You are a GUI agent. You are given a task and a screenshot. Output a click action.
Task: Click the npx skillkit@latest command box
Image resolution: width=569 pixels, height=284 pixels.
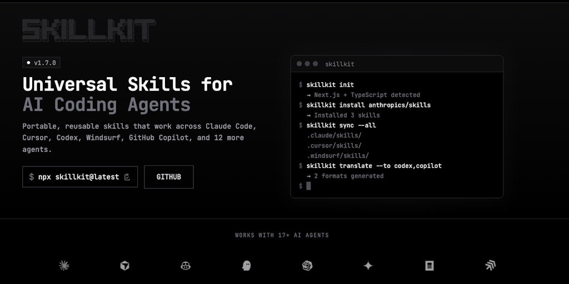[80, 177]
